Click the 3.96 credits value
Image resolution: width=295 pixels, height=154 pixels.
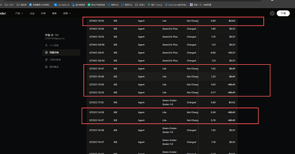213,21
